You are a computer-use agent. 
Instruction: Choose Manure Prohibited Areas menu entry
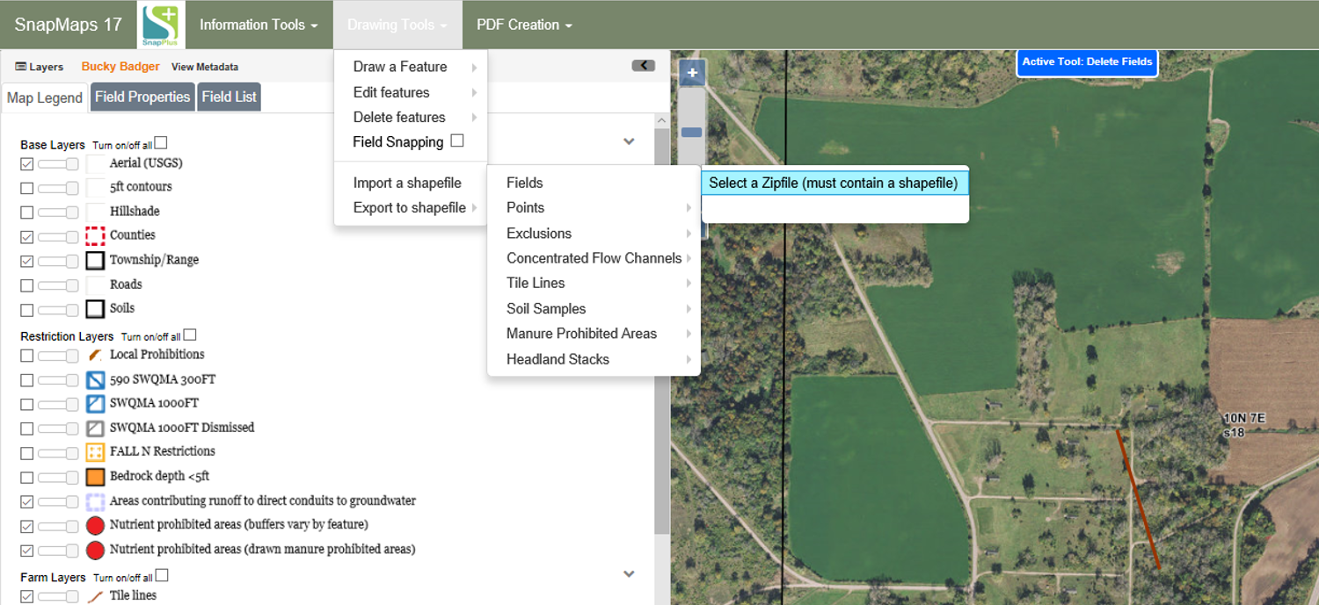[594, 334]
